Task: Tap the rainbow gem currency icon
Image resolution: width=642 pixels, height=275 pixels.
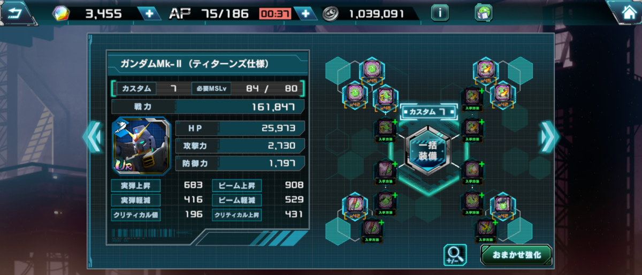Action: click(x=60, y=14)
